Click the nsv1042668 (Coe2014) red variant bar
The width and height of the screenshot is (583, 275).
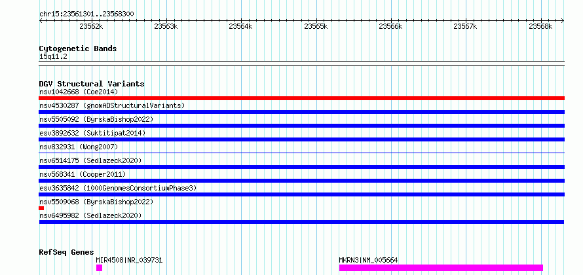pos(301,98)
